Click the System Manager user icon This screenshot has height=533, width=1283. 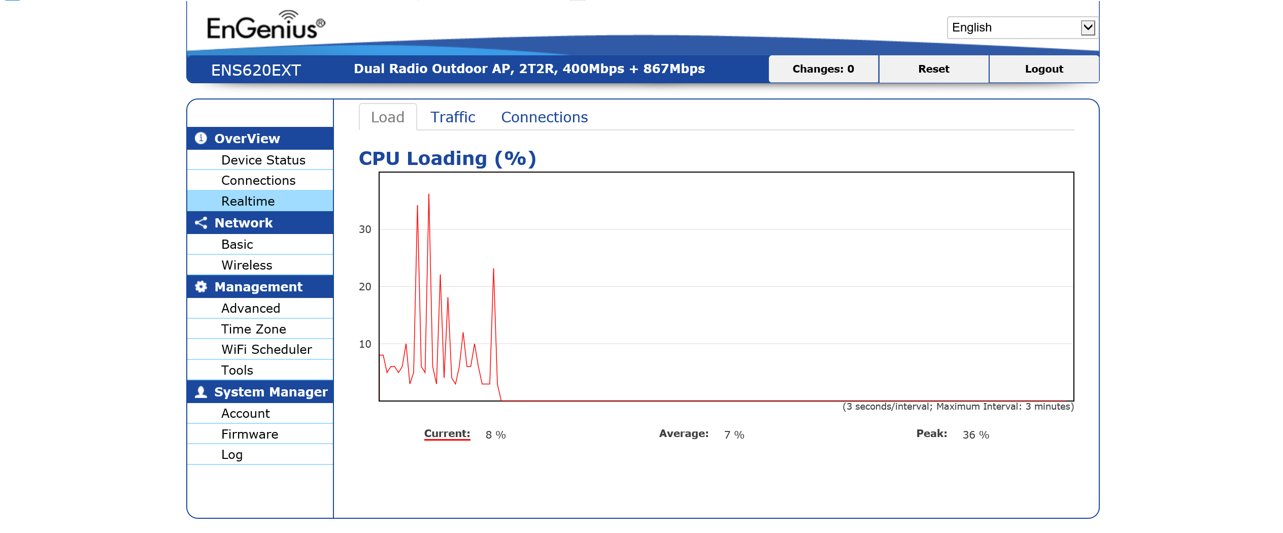pyautogui.click(x=201, y=392)
